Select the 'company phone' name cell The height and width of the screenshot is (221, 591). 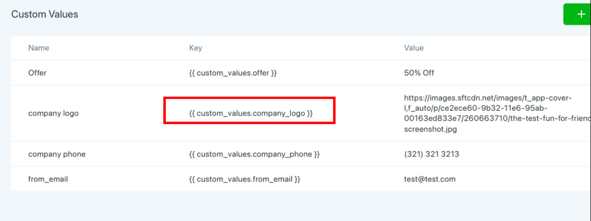(x=57, y=154)
